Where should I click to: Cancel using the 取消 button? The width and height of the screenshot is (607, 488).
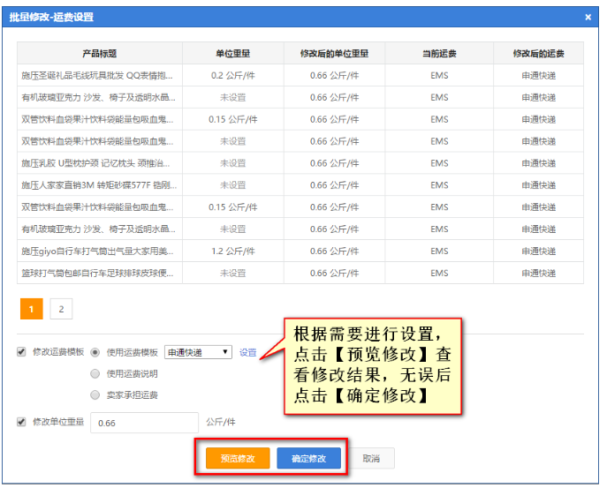(371, 459)
